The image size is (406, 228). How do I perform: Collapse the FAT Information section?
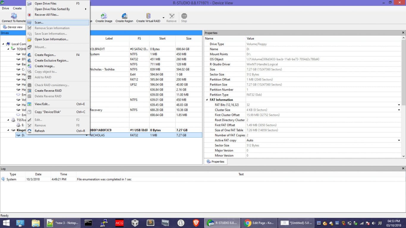point(207,100)
